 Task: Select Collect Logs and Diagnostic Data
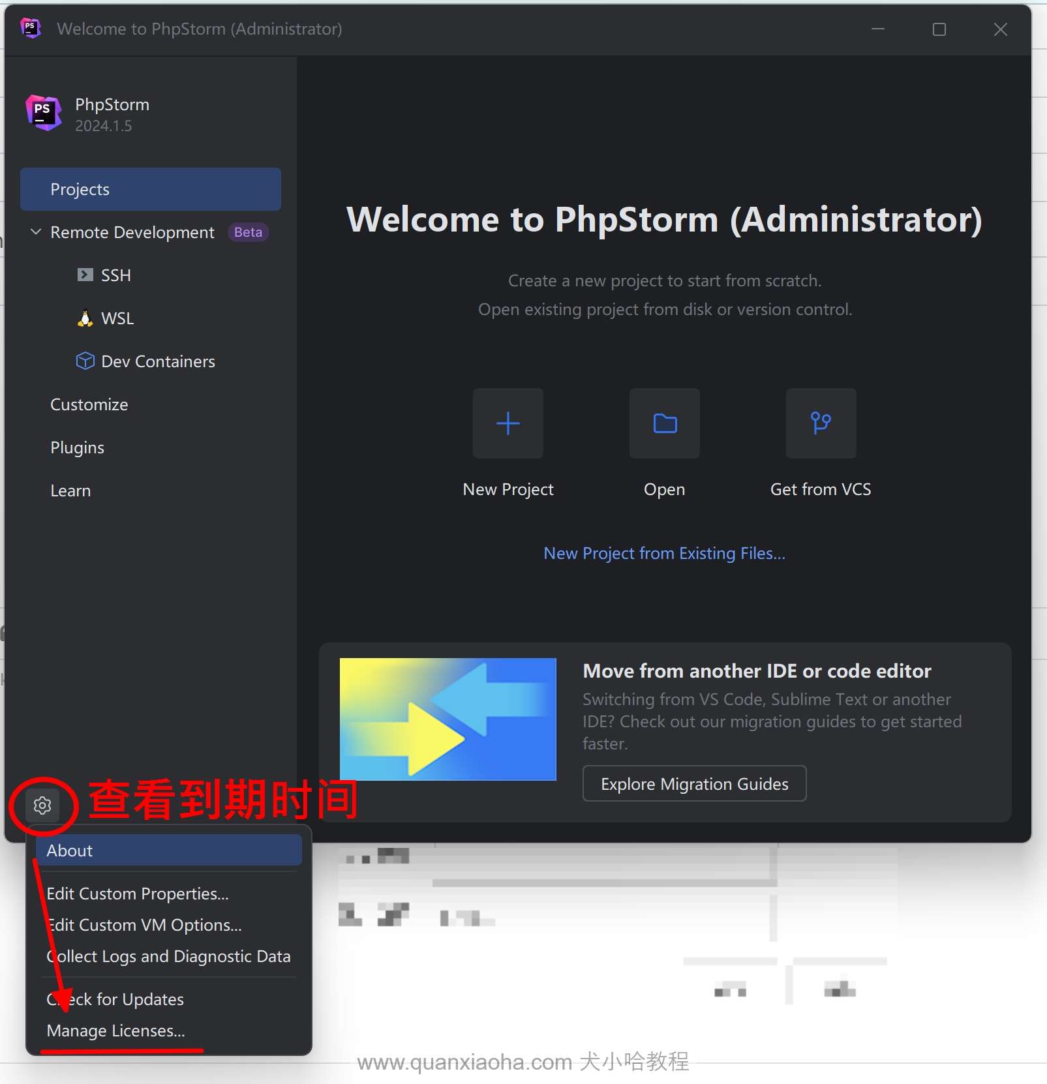pos(168,956)
